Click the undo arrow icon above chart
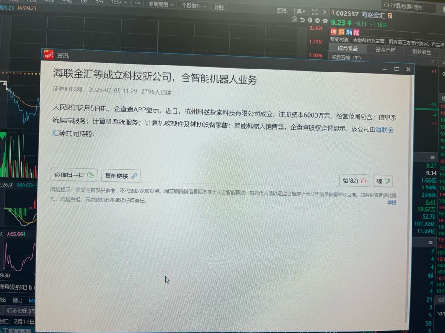The height and width of the screenshot is (333, 445). (x=302, y=20)
